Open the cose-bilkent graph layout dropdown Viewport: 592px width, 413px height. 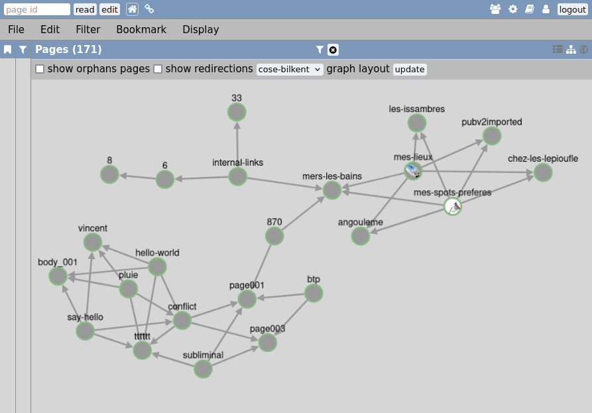point(290,69)
